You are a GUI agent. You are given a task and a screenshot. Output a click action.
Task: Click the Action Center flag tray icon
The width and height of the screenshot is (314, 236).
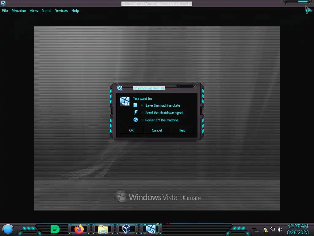(x=265, y=230)
